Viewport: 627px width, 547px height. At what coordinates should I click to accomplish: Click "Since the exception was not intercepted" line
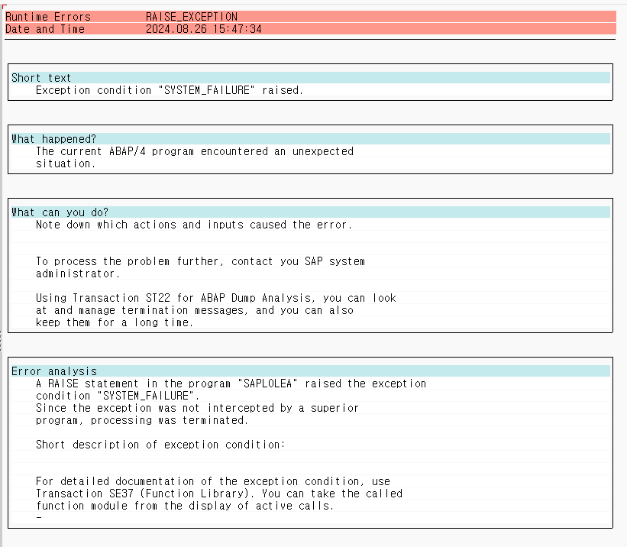pos(197,408)
